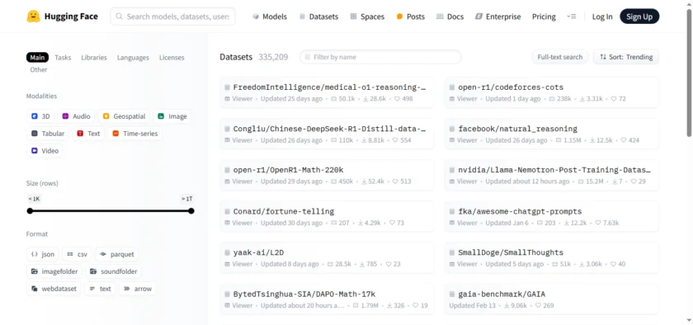Switch to the Libraries filter tab
This screenshot has width=693, height=325.
[94, 58]
